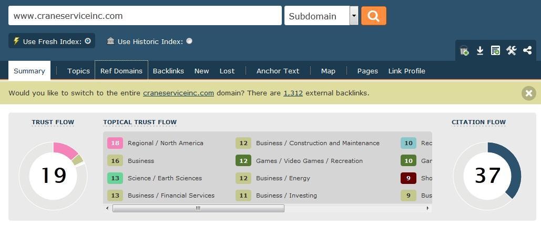Click the 'Business / Financial Services' topic text
Screen dimensions: 541x229
point(171,195)
